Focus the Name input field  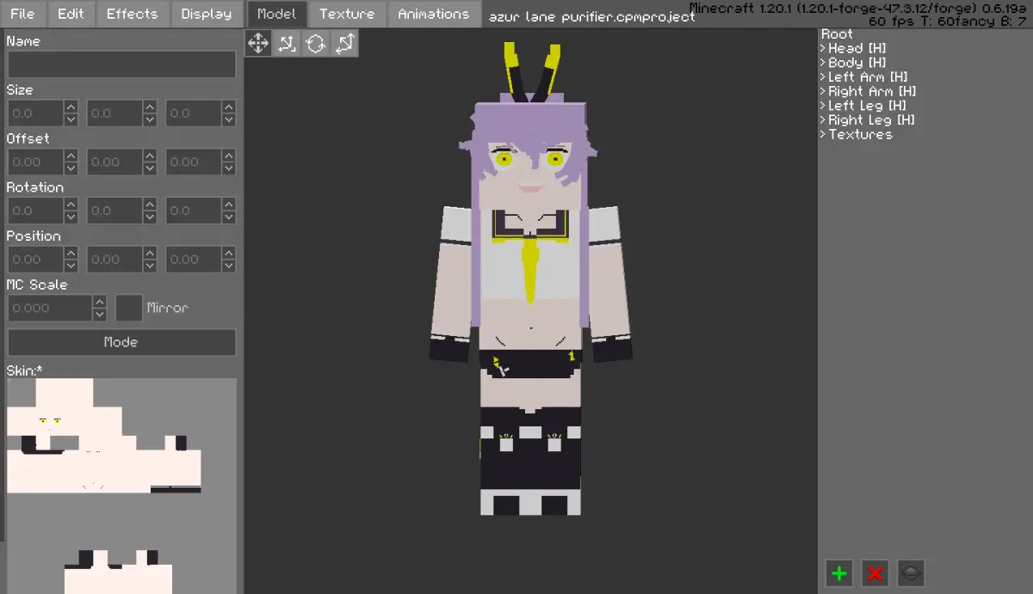[121, 64]
